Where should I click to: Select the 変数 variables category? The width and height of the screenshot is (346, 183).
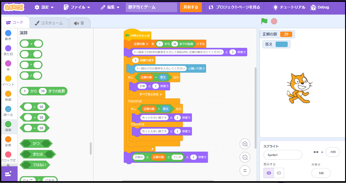click(8, 142)
